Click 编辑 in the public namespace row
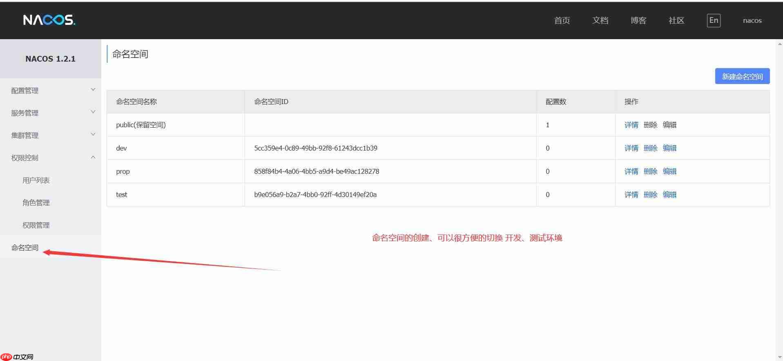This screenshot has width=783, height=361. pyautogui.click(x=669, y=125)
